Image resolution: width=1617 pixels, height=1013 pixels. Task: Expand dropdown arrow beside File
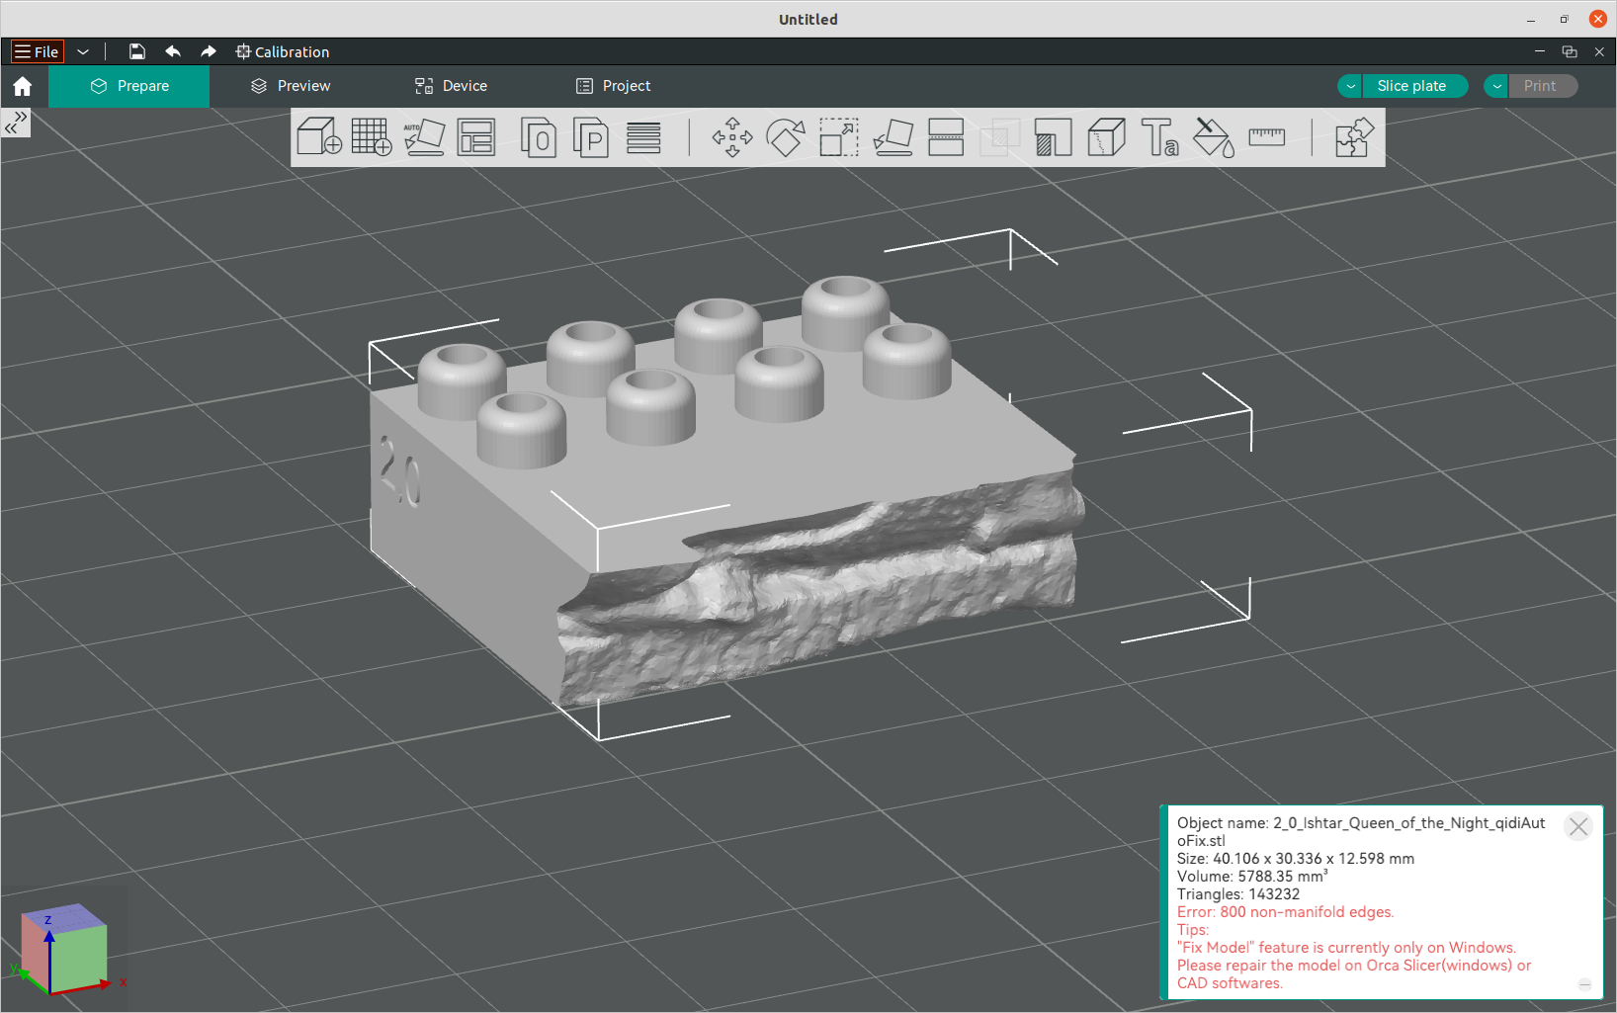tap(83, 51)
